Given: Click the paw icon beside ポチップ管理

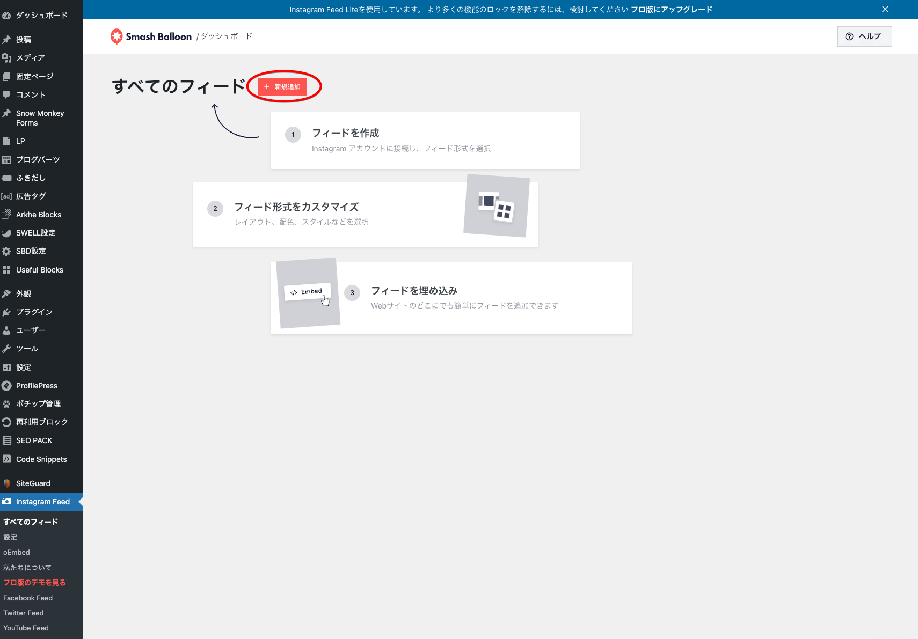Looking at the screenshot, I should click(6, 404).
